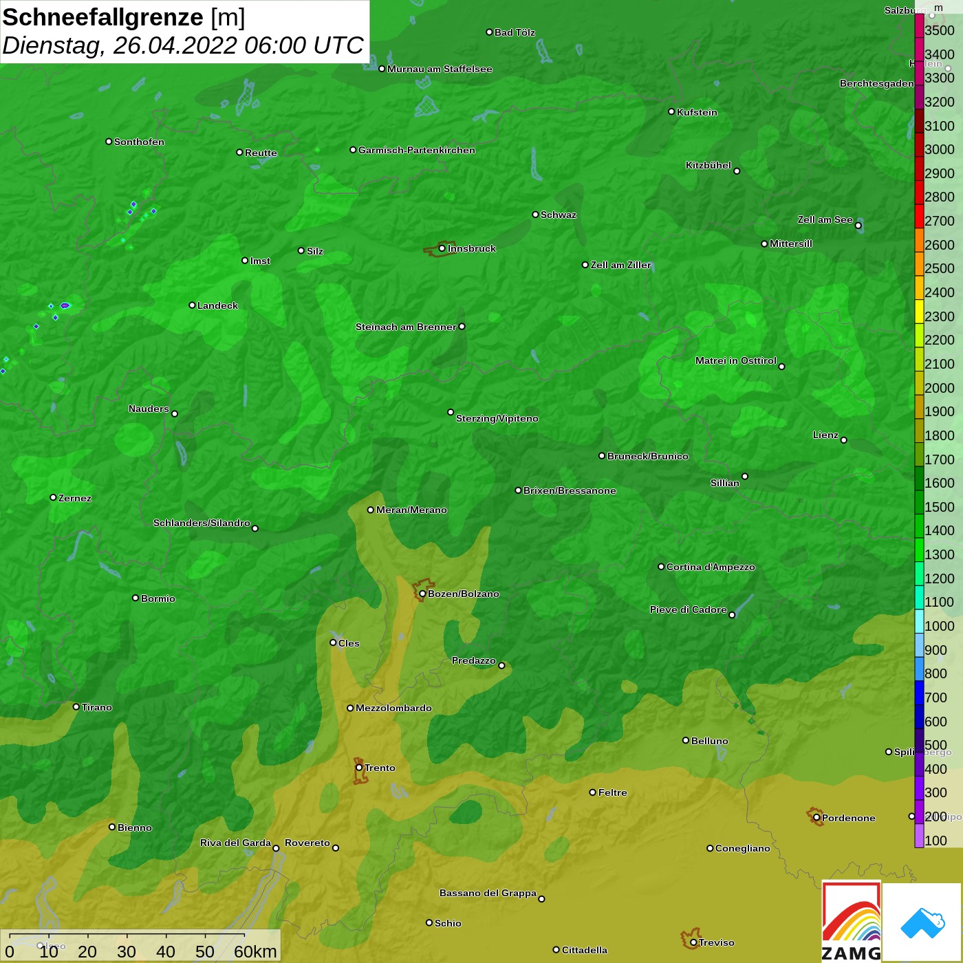Choose the Garmisch-Partenkirchen label
This screenshot has width=963, height=963.
click(x=417, y=150)
